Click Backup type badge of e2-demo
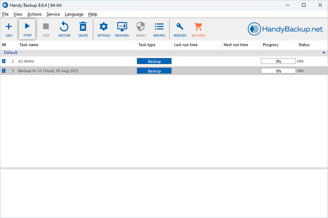Viewport: 328px width, 218px height. tap(154, 61)
